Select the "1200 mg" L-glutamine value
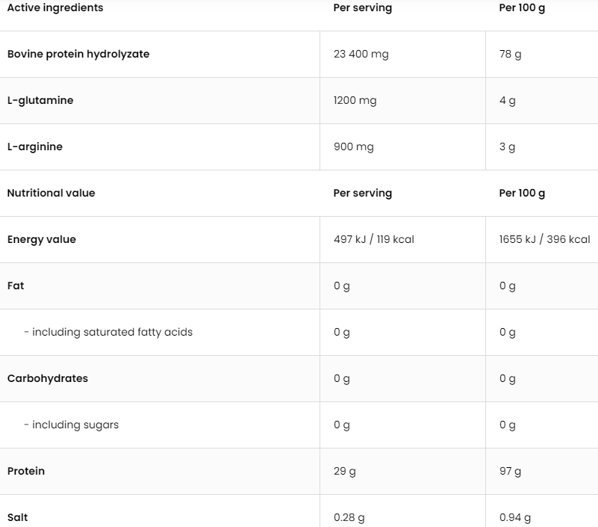 point(355,100)
